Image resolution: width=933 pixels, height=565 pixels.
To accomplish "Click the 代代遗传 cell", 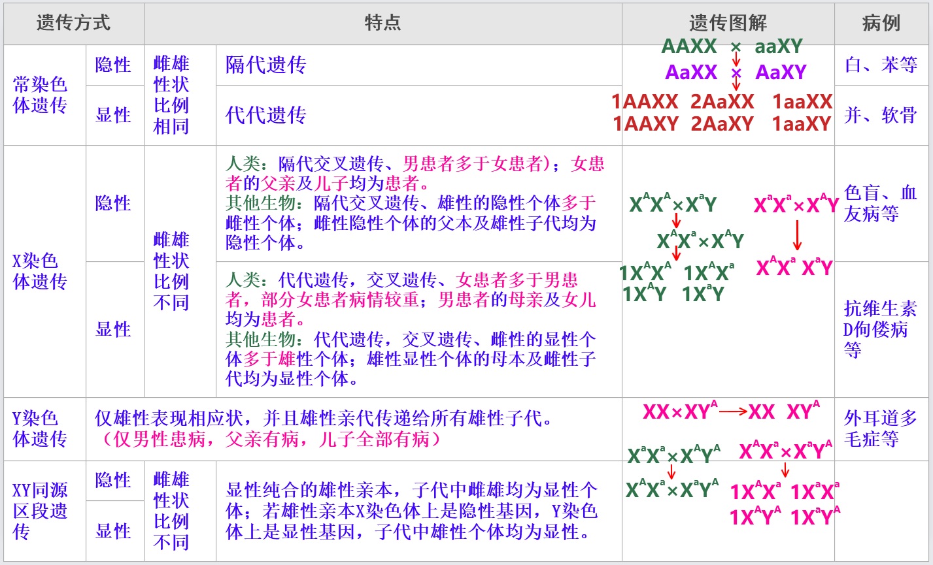I will (265, 116).
